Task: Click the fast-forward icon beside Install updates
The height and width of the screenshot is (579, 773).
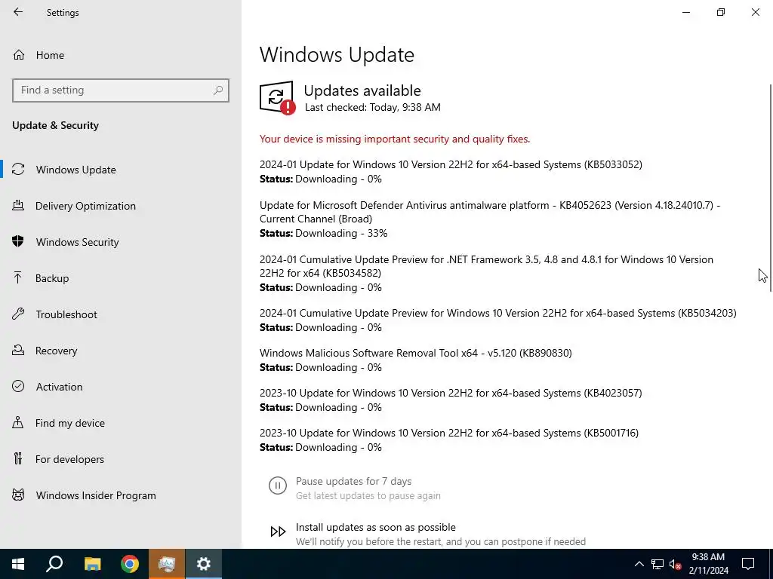Action: click(278, 532)
